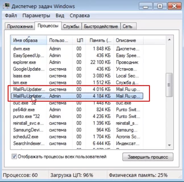
Task: Click the Acronis Sc... description cell
Action: pyautogui.click(x=128, y=137)
